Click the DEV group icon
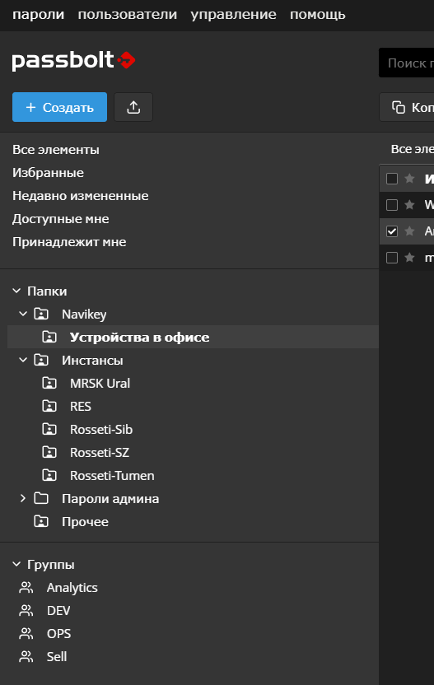The height and width of the screenshot is (685, 434). click(x=26, y=610)
